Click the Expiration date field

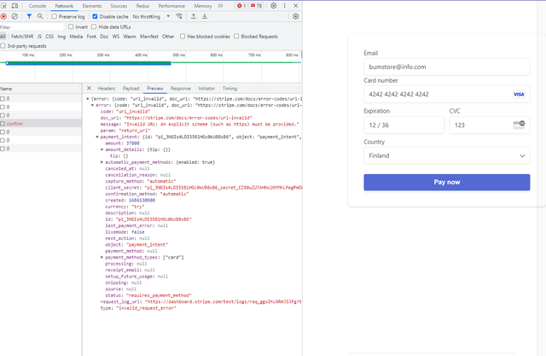pyautogui.click(x=404, y=125)
